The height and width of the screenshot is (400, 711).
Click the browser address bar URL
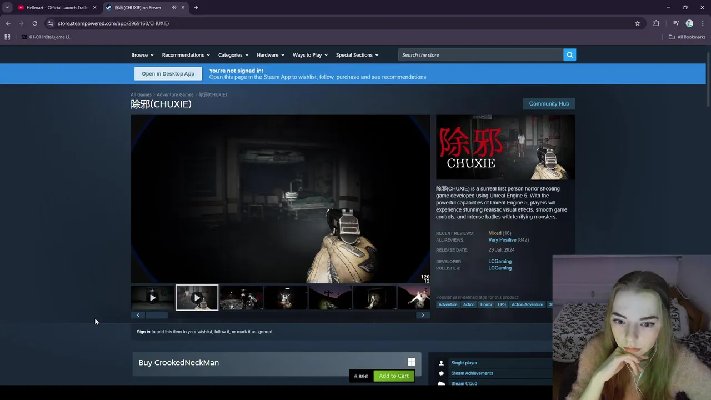113,23
